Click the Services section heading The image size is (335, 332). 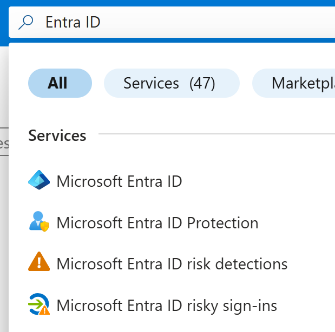(x=57, y=135)
